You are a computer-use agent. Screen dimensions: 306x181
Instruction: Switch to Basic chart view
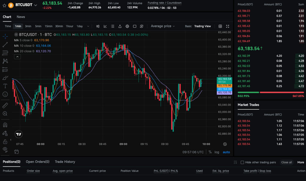click(x=188, y=26)
